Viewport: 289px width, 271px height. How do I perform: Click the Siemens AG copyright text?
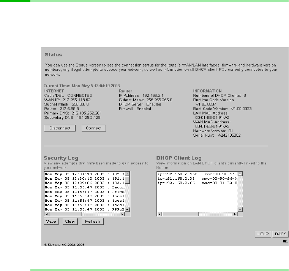click(x=64, y=245)
